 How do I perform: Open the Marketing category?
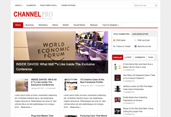43,25
